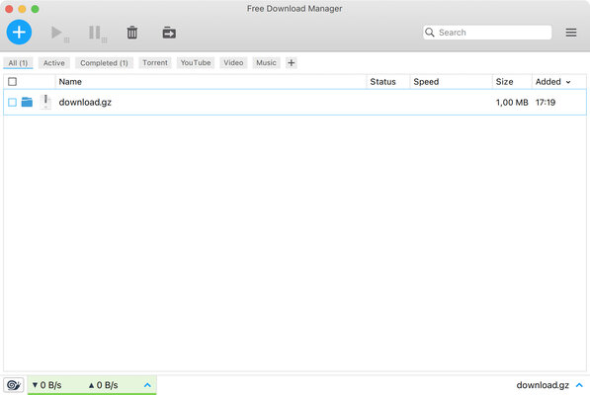Click the Name column header

pyautogui.click(x=70, y=82)
